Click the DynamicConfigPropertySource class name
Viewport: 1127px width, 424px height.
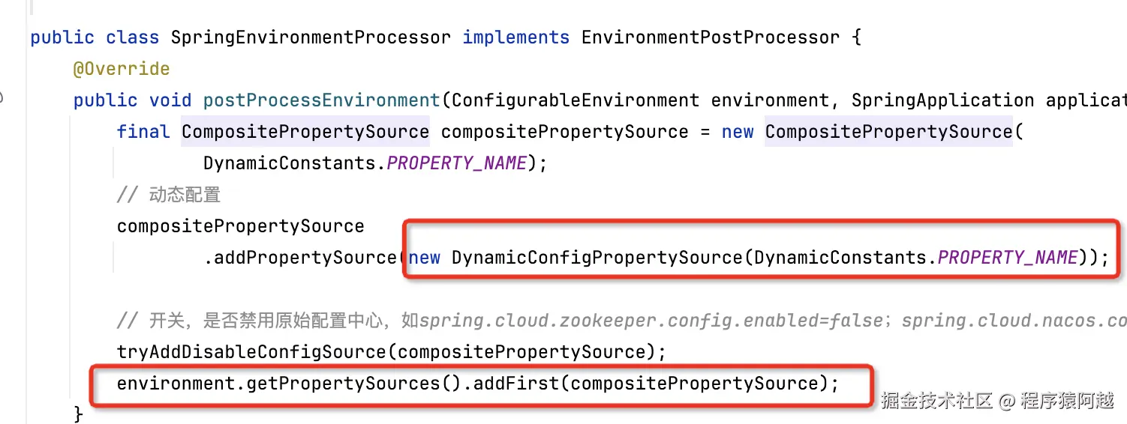click(597, 258)
